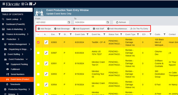Filter the Customer column
Image resolution: width=178 pixels, height=95 pixels.
(x=165, y=34)
